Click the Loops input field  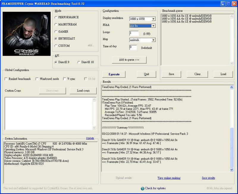point(134,33)
